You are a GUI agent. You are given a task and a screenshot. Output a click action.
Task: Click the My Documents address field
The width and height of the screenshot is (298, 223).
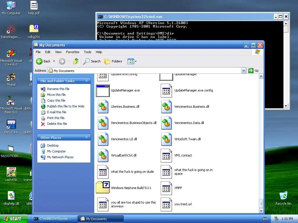tap(144, 71)
